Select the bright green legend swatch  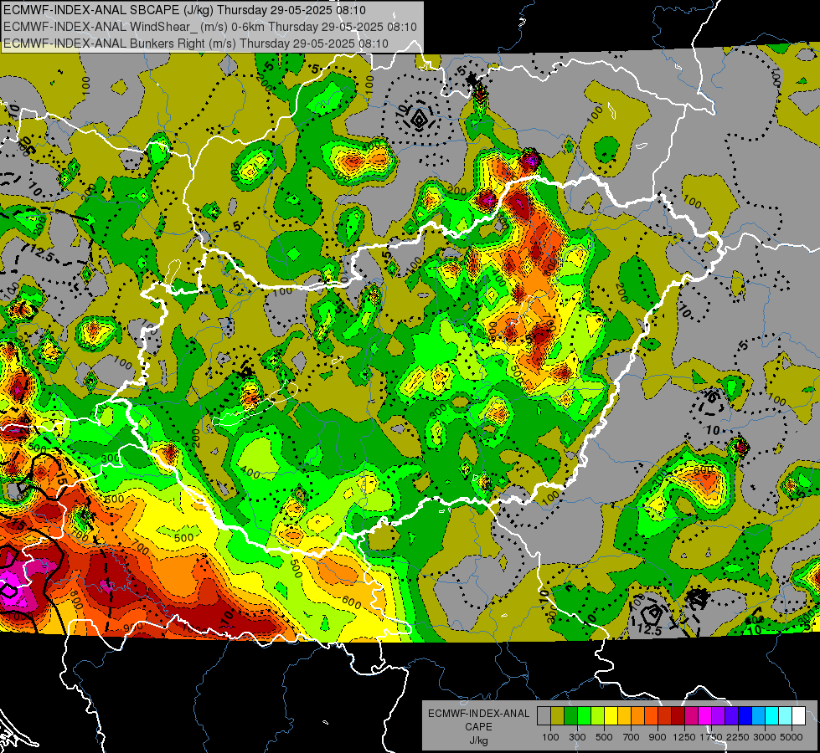[x=584, y=716]
